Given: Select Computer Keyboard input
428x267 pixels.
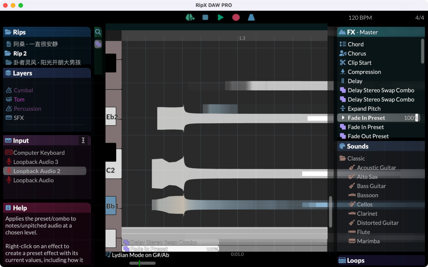Looking at the screenshot, I should 35,153.
